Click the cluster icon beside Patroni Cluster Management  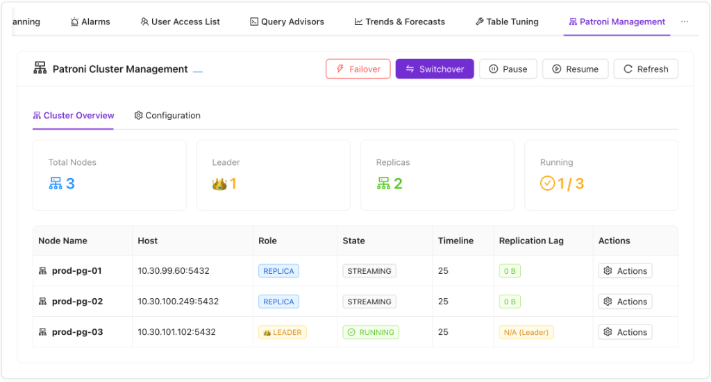[x=40, y=69]
